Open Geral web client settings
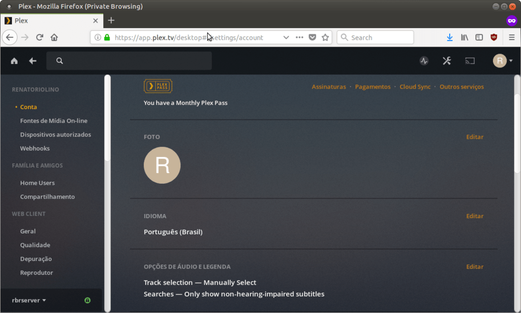521x313 pixels. pyautogui.click(x=28, y=231)
